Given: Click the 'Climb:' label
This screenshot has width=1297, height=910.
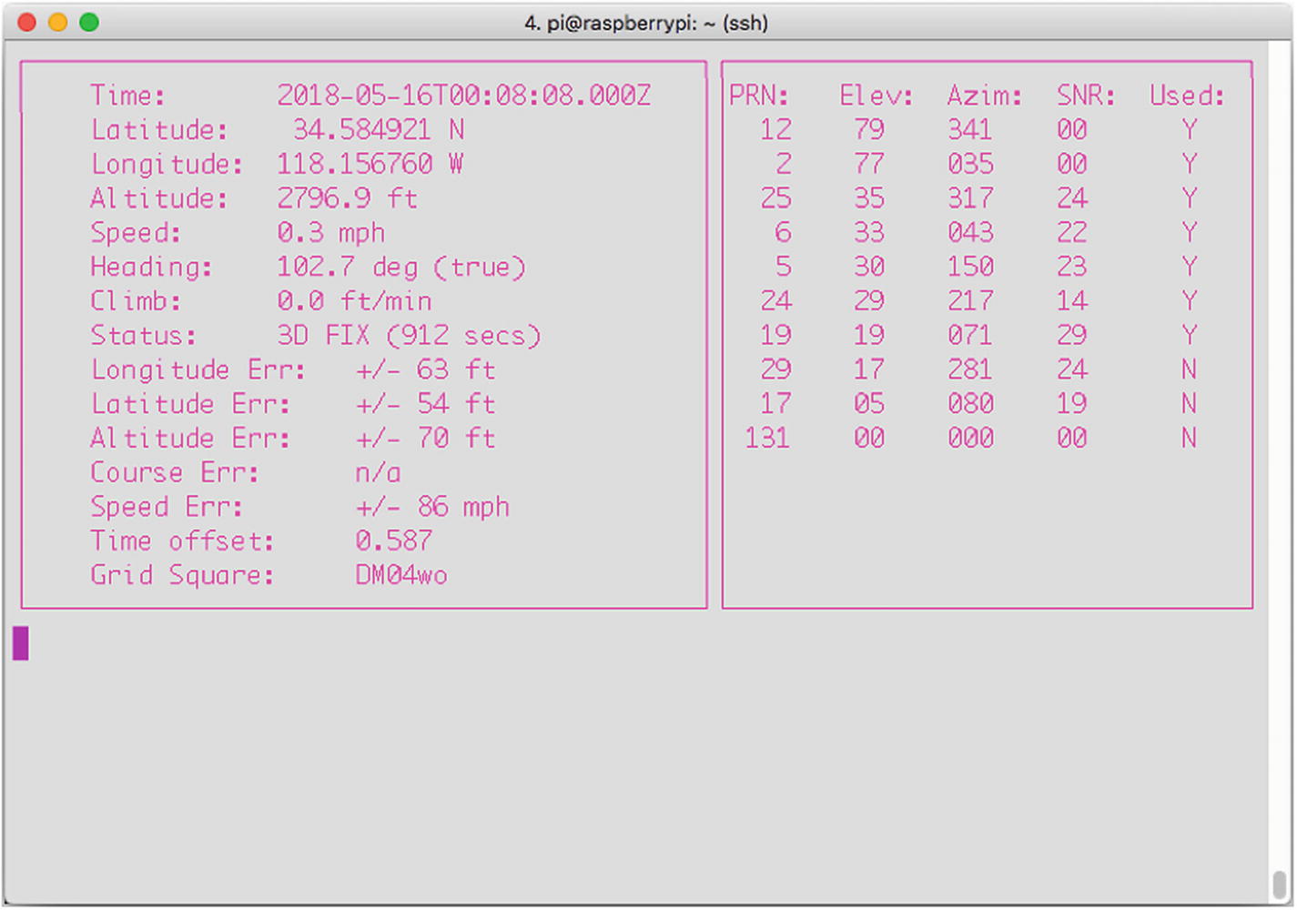Looking at the screenshot, I should 137,301.
